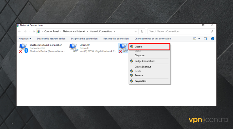Screen dimensions: 233x129
Task: Click the search magnifier icon
Action: (212, 31)
